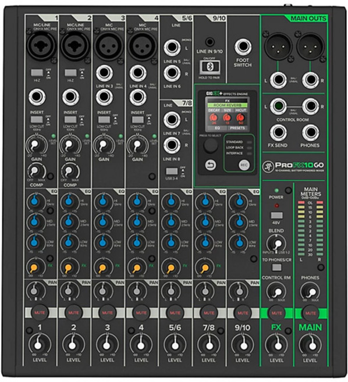Toggle the TO PHONES/CR switch
The width and height of the screenshot is (348, 382).
(276, 267)
